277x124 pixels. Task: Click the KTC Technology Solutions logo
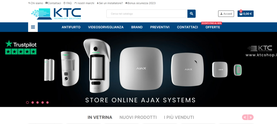(x=56, y=14)
